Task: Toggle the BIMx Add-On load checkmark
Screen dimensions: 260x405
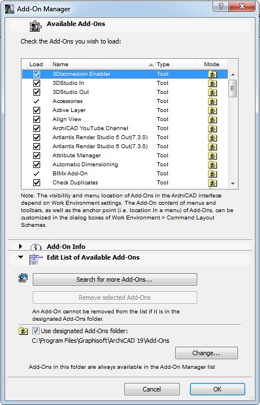Action: pyautogui.click(x=37, y=174)
